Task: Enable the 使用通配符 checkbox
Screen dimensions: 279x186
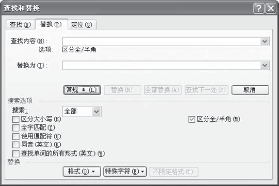Action: [x=16, y=137]
